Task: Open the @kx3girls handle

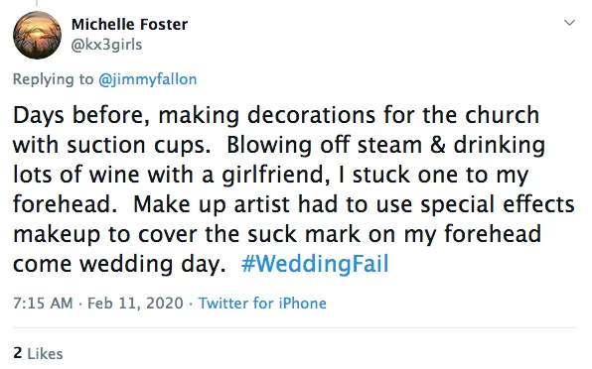Action: pyautogui.click(x=106, y=45)
